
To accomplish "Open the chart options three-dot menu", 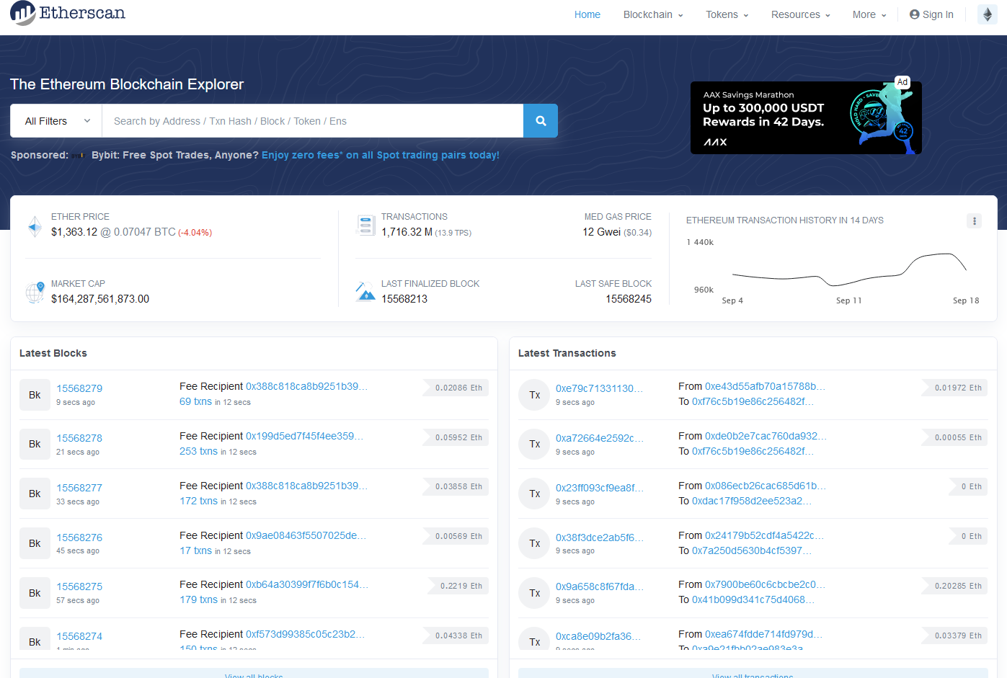I will pyautogui.click(x=974, y=221).
